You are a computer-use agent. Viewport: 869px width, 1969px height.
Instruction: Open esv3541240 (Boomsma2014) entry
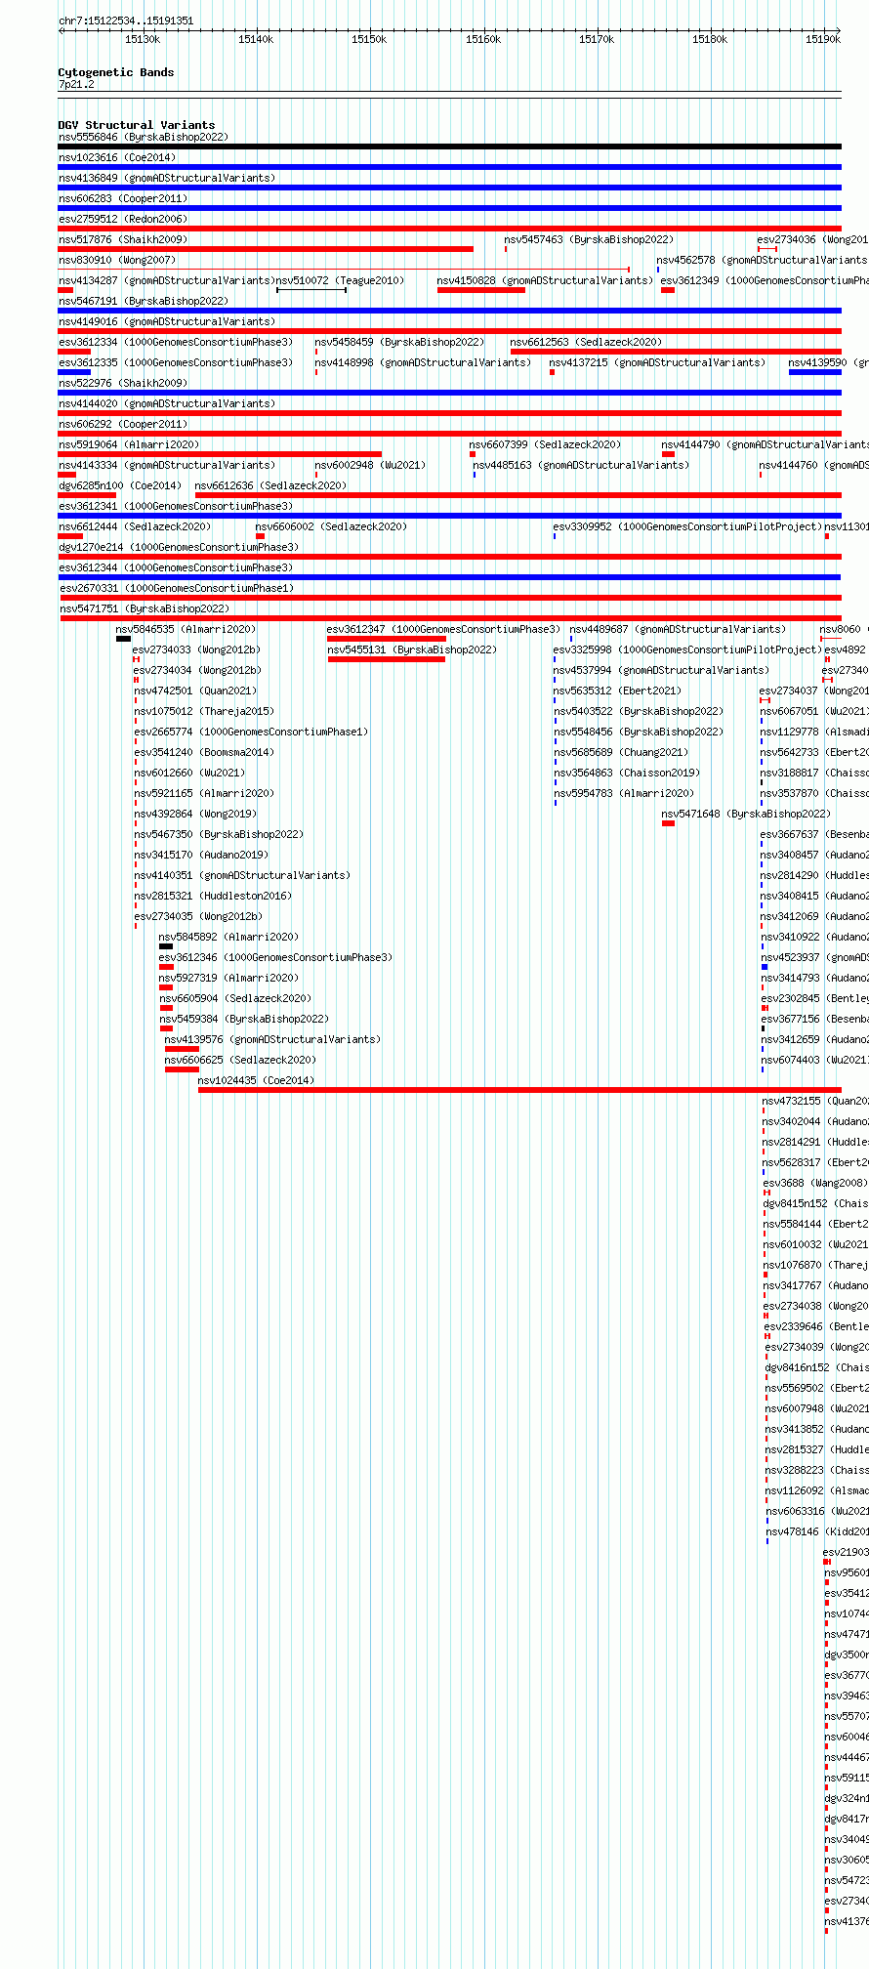(x=204, y=752)
